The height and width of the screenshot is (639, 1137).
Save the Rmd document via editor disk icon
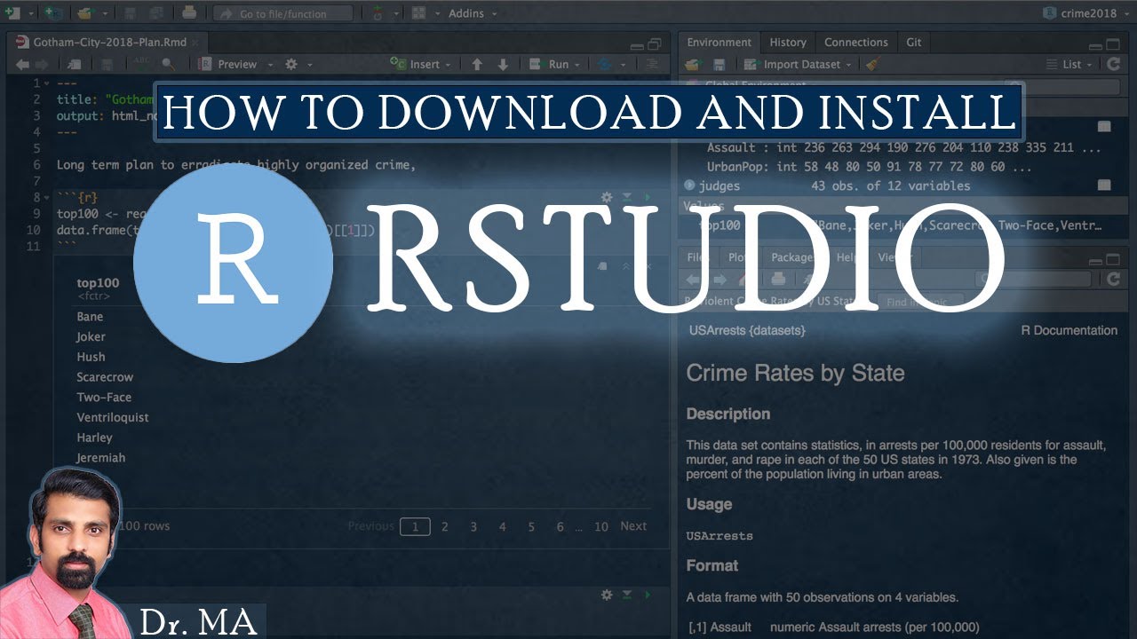pos(107,64)
